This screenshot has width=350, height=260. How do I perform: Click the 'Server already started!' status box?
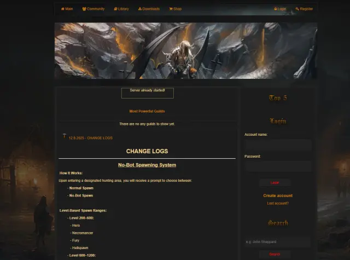(x=148, y=93)
